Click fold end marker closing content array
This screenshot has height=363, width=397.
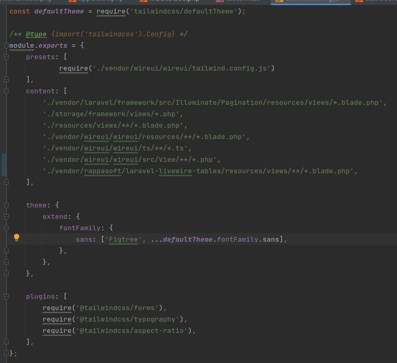[7, 182]
